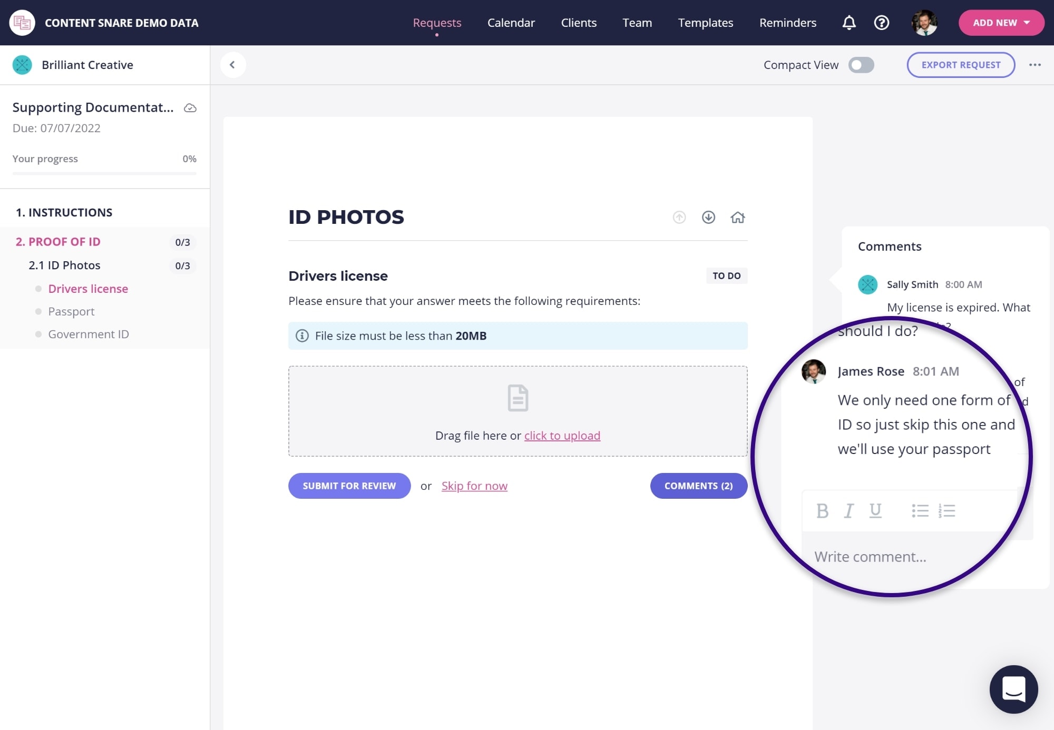Select Passport item in sidebar
Screen dimensions: 1054x730
pos(71,311)
